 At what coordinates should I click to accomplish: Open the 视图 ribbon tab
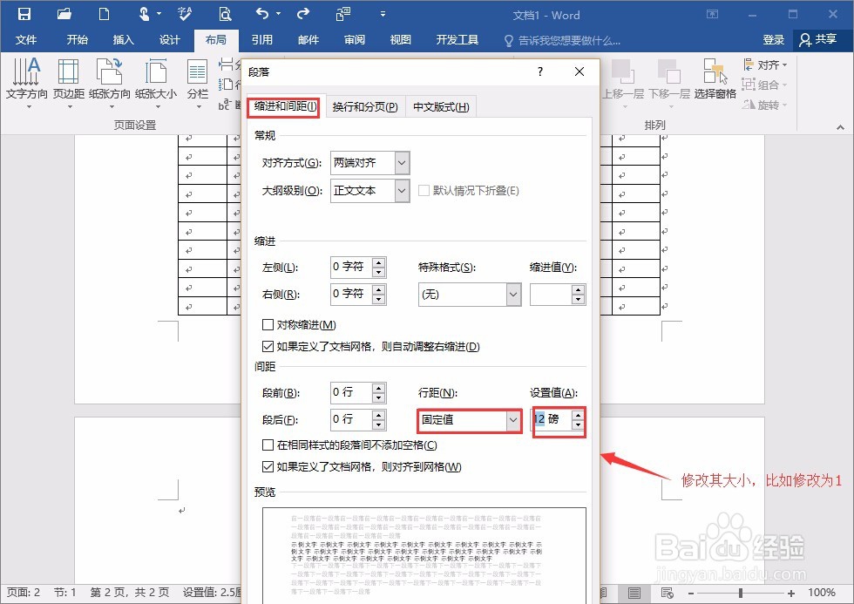[x=400, y=39]
